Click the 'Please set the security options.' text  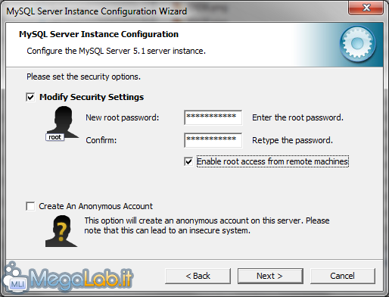tap(83, 77)
